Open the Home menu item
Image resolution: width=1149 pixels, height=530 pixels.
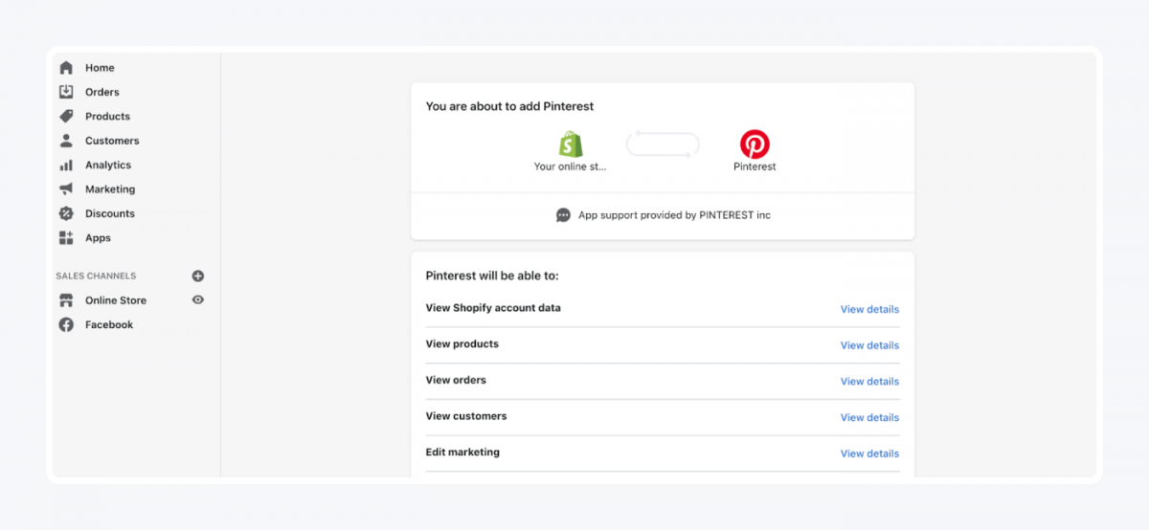pos(100,68)
